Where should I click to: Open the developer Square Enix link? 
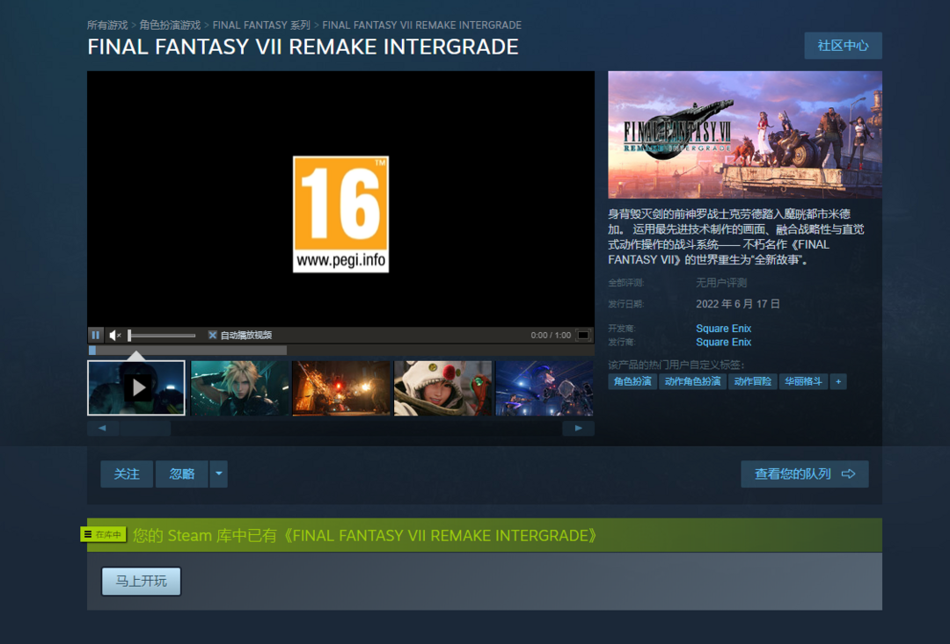point(723,328)
